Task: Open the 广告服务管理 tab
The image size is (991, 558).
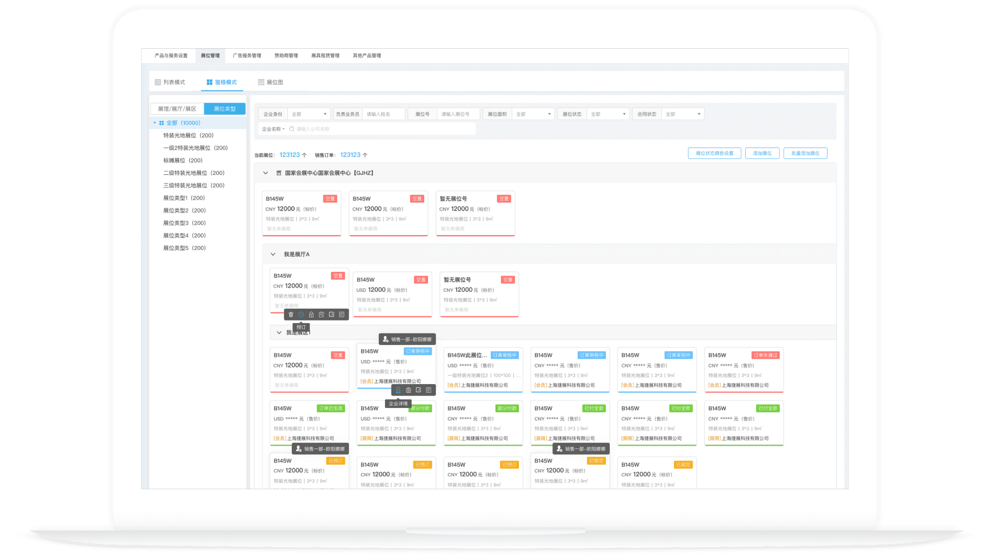Action: pos(247,55)
